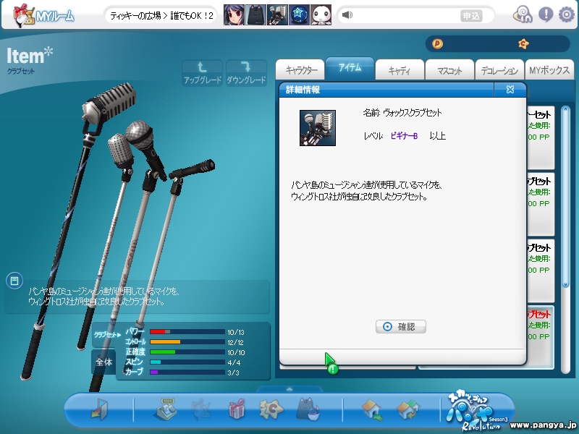
Task: Click the green 正確度 stat bar
Action: [x=187, y=352]
